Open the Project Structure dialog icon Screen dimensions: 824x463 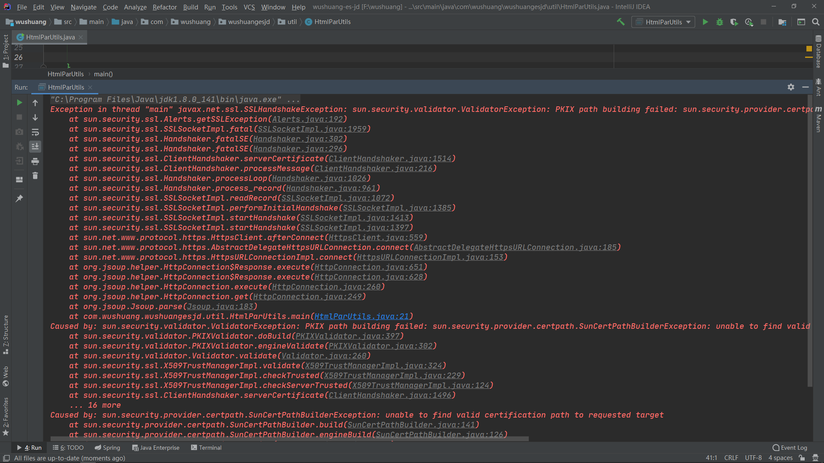(x=782, y=22)
